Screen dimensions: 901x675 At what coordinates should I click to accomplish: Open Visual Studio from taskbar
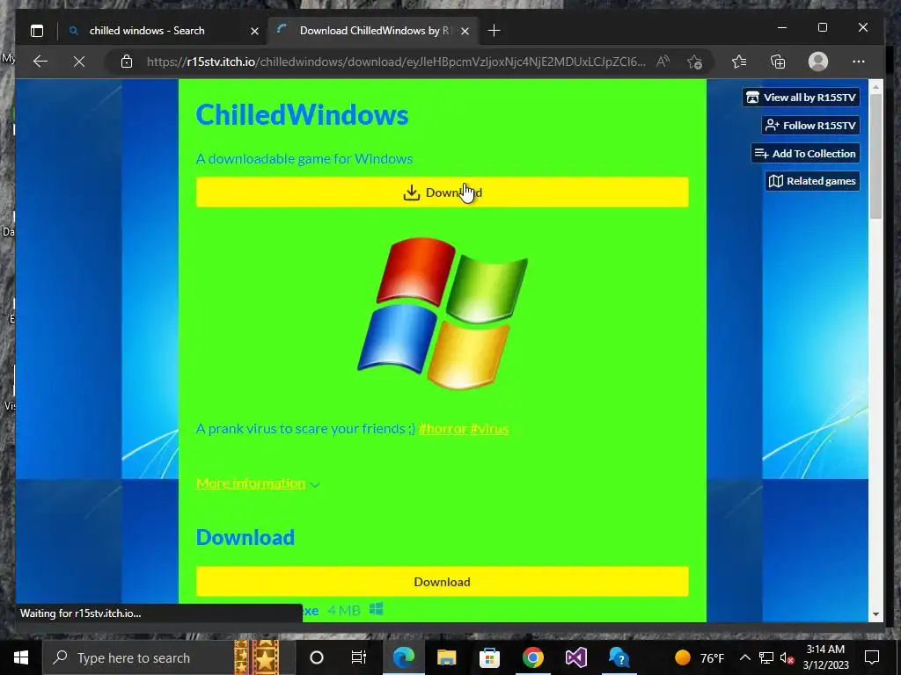575,657
